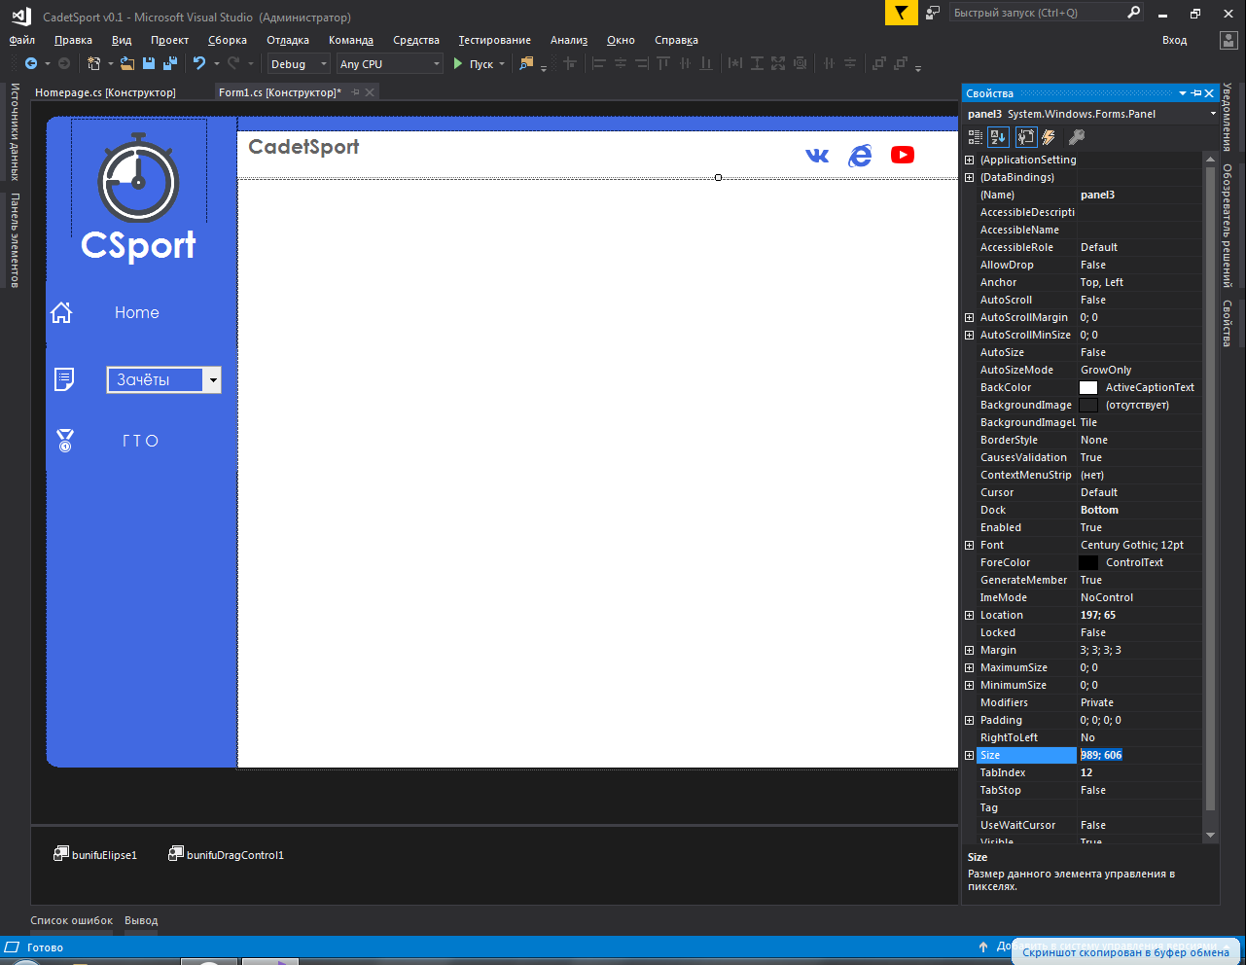Viewport: 1246px width, 965px height.
Task: Switch to the Homepage.cs [Конструктор] tab
Action: click(105, 92)
